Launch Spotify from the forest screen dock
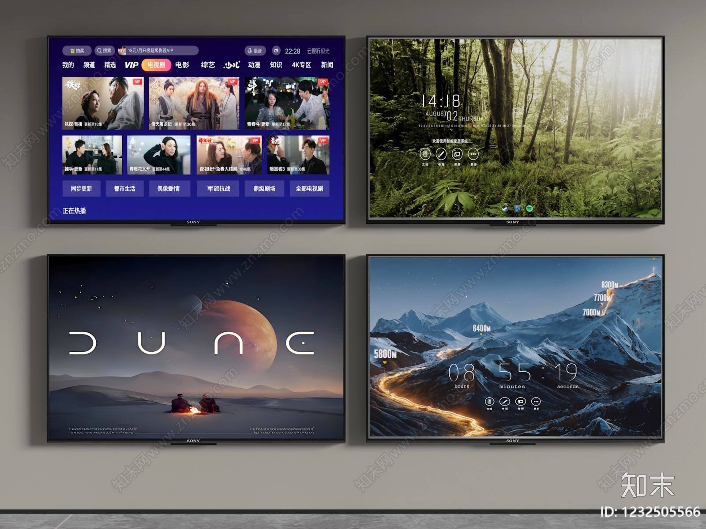This screenshot has width=706, height=529. tap(529, 209)
